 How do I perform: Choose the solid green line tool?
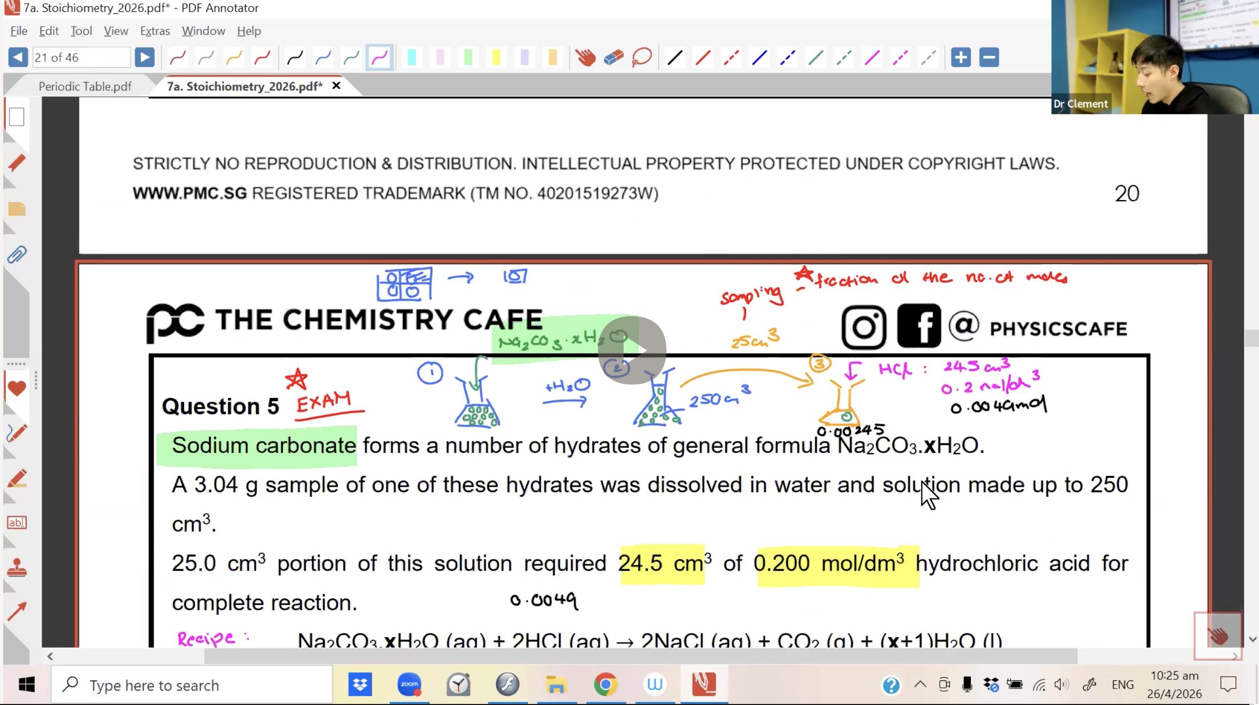pyautogui.click(x=816, y=57)
